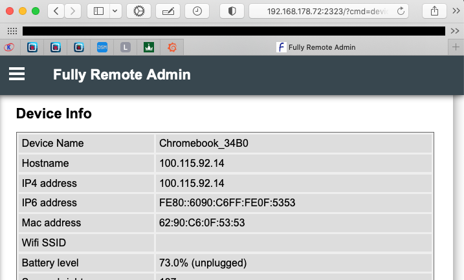Open the green crown pinned tab
This screenshot has height=280, width=464.
click(x=148, y=47)
